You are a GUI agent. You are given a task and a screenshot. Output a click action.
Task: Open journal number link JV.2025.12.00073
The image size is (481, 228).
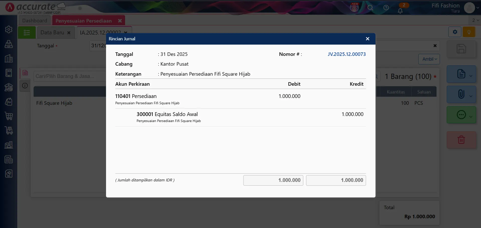tap(347, 54)
